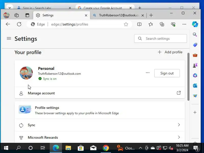This screenshot has width=204, height=153.
Task: Open the Copilot sidebar icon
Action: 195,24
